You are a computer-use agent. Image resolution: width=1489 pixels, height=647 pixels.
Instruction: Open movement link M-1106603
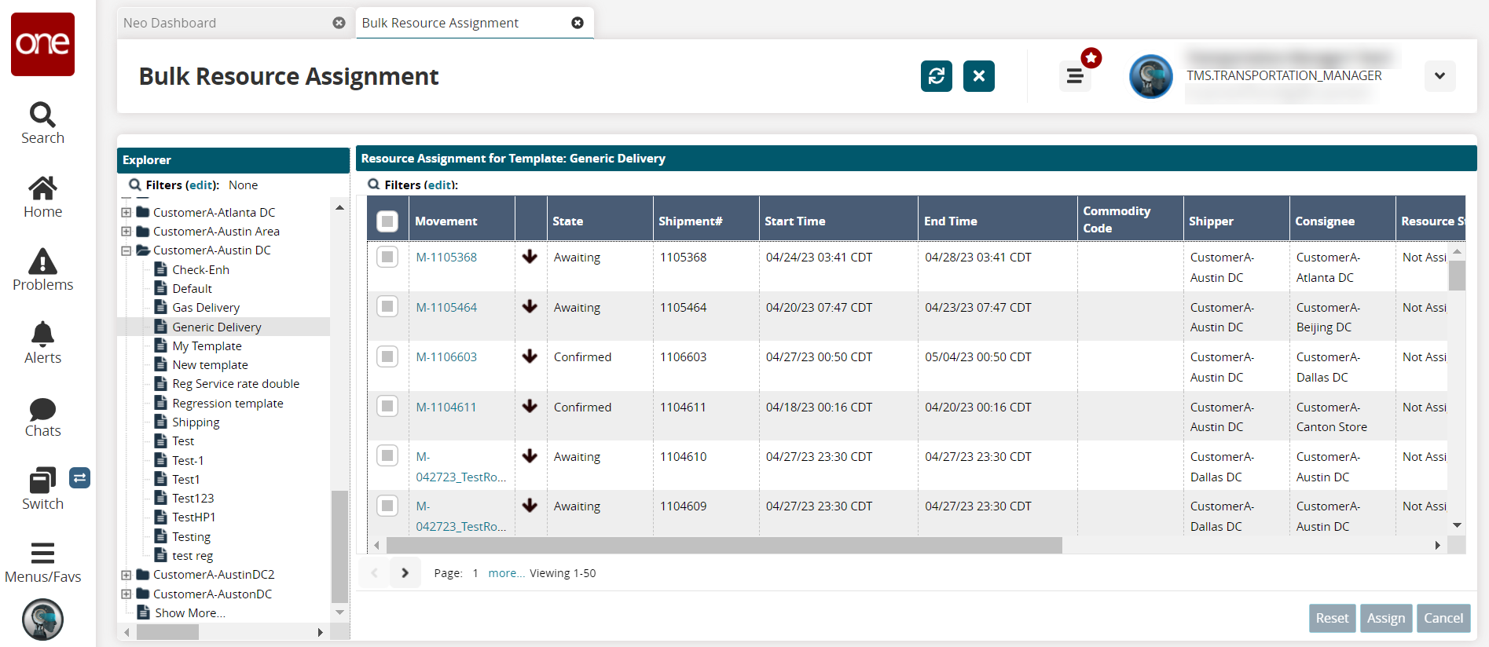pyautogui.click(x=446, y=357)
